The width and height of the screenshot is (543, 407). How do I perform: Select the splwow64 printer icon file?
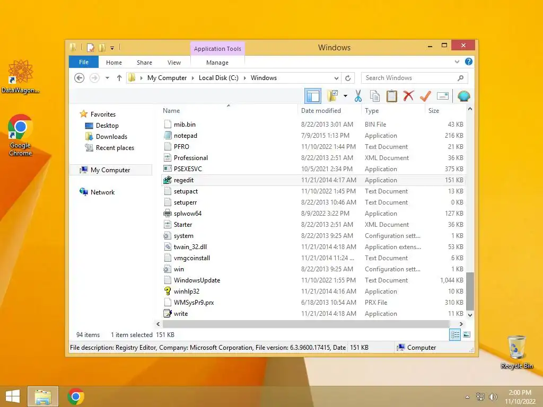167,214
